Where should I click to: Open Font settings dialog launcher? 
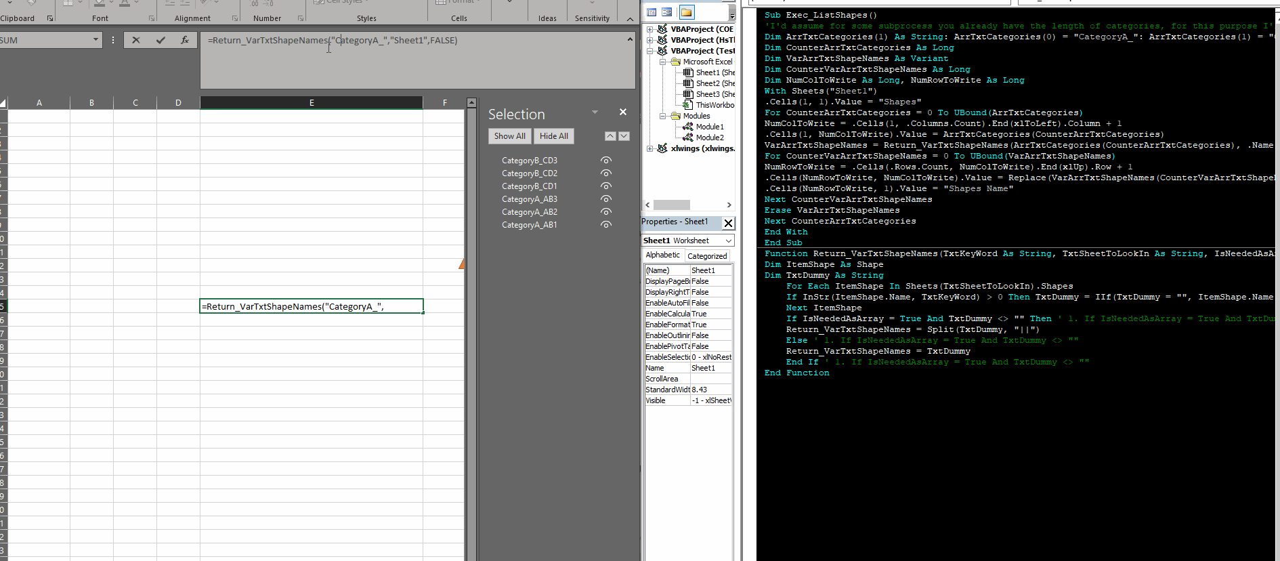(x=151, y=18)
